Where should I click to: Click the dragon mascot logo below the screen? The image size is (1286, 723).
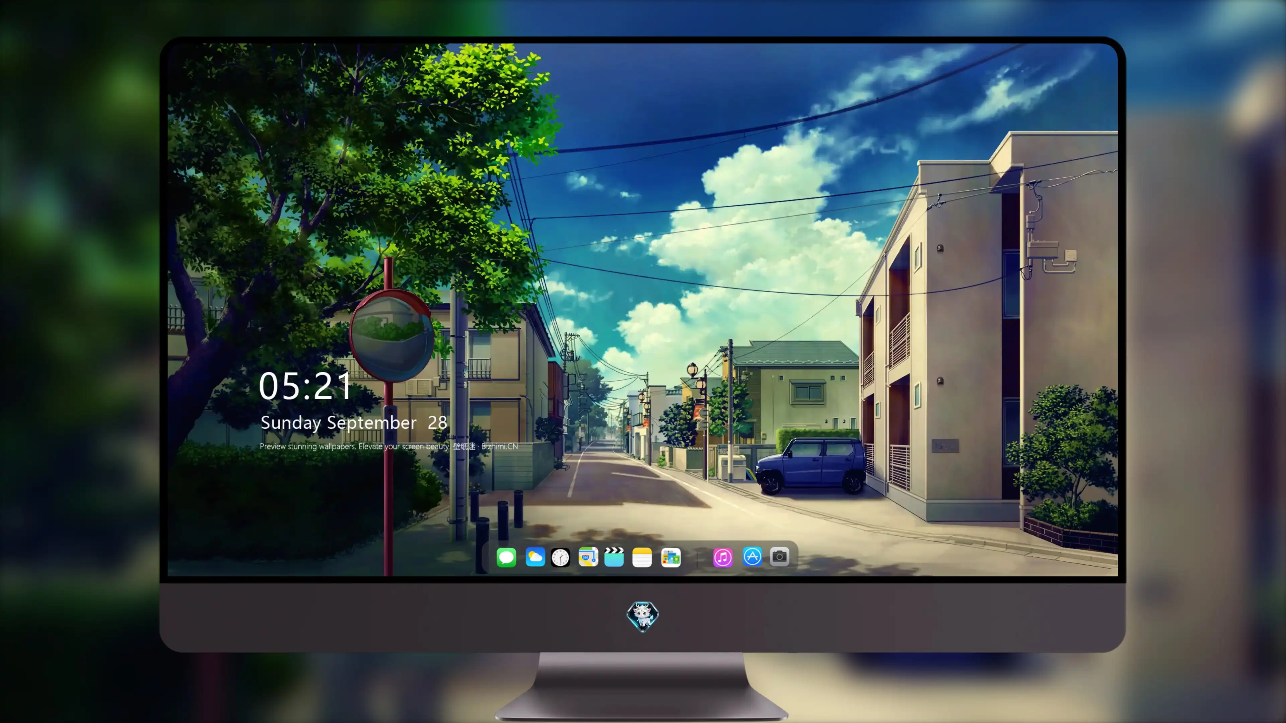(643, 616)
